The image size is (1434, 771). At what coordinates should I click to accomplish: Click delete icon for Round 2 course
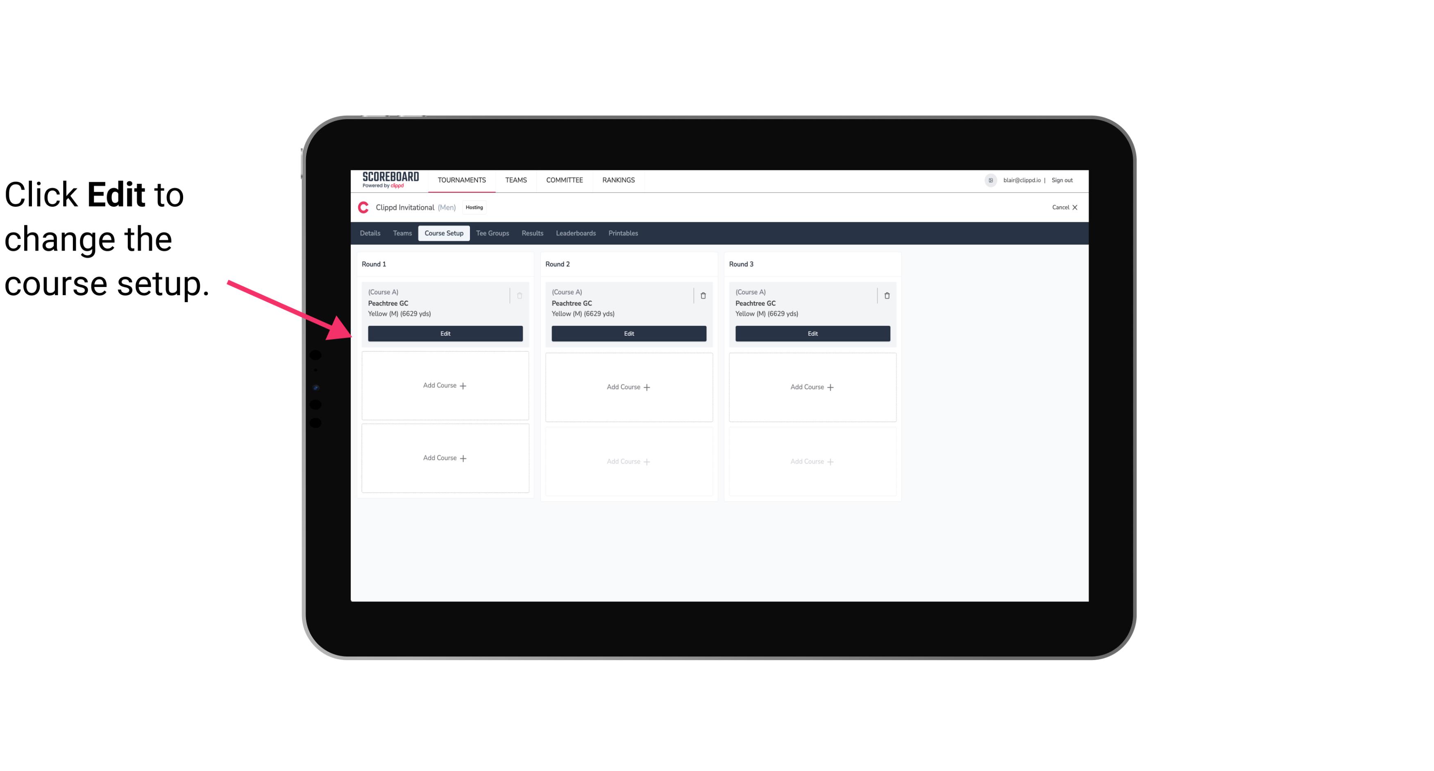tap(703, 295)
